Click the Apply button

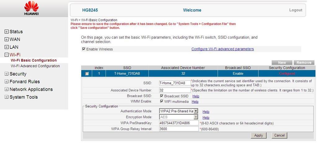coord(258,135)
